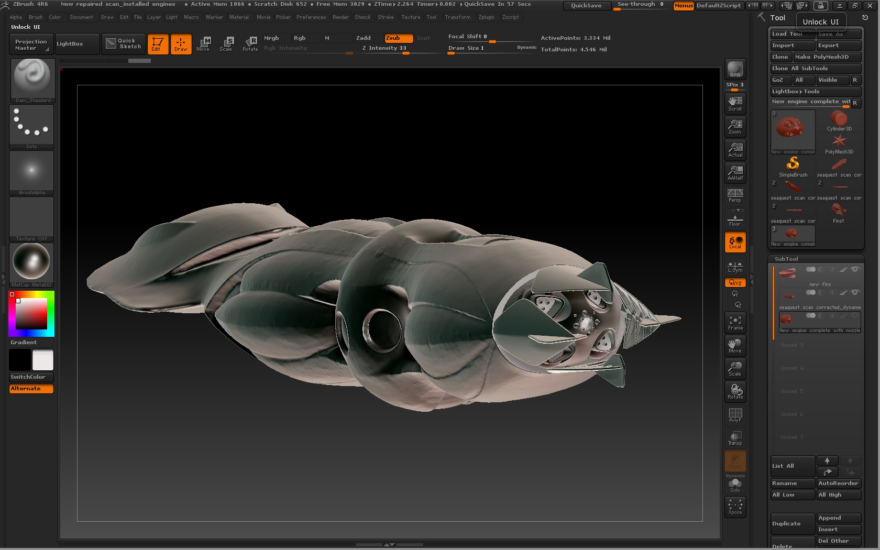Click the Xpose button on the right shelf
Screen dimensions: 880x550
[x=734, y=506]
